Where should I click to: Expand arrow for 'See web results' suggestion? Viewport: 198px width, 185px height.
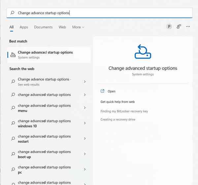tap(85, 82)
